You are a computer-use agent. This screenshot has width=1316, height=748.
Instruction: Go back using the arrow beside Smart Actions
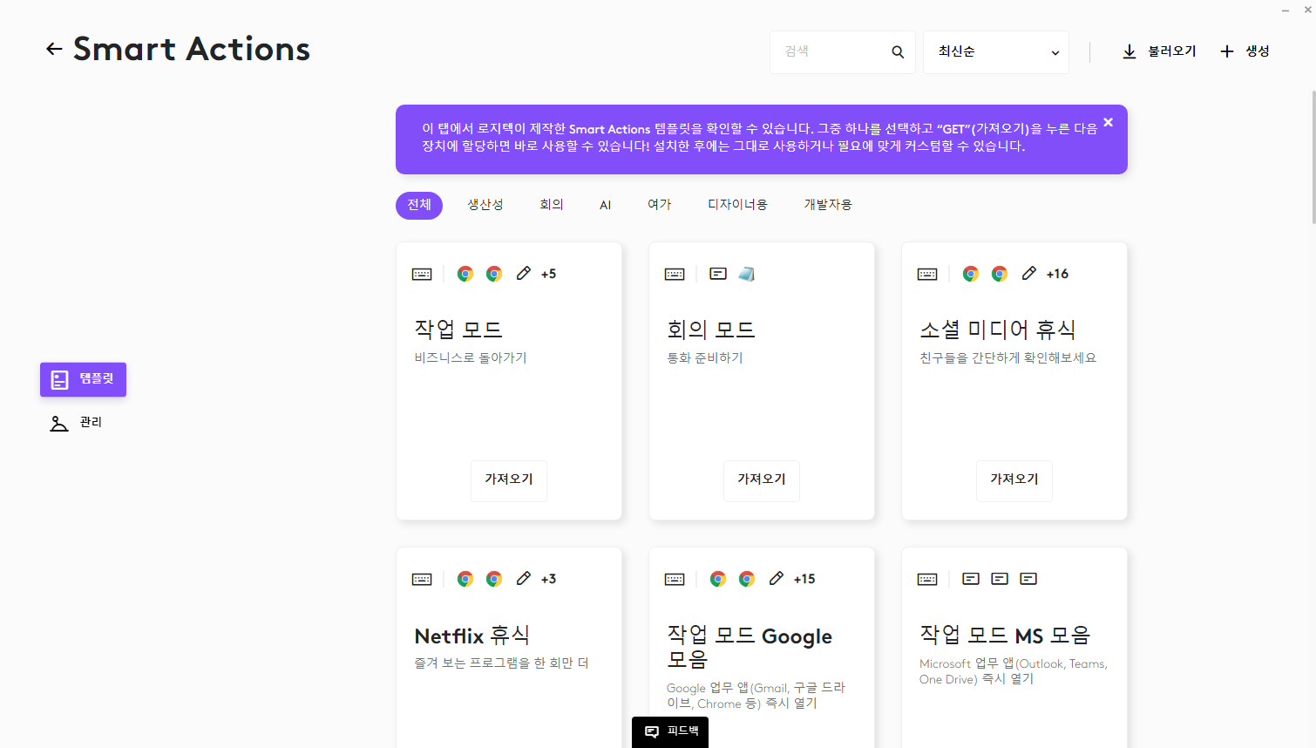[54, 50]
